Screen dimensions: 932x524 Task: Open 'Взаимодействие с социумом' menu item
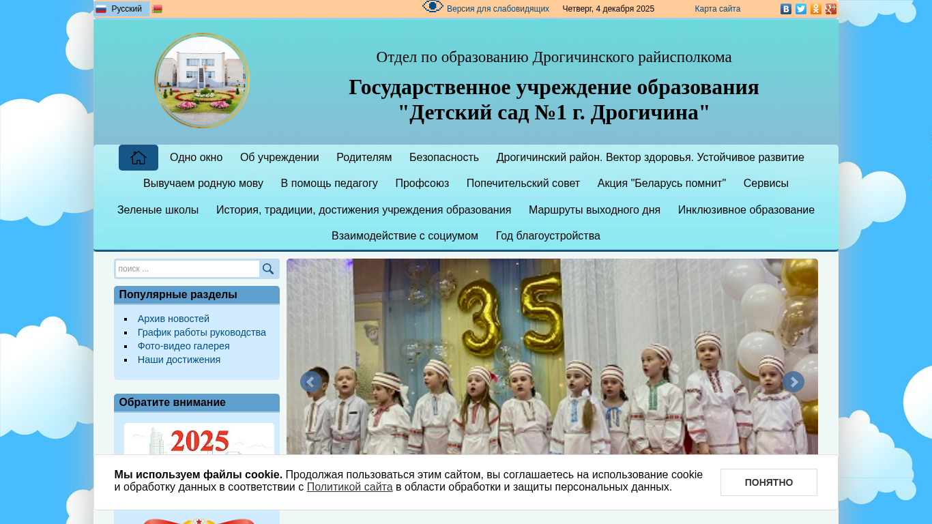point(405,236)
